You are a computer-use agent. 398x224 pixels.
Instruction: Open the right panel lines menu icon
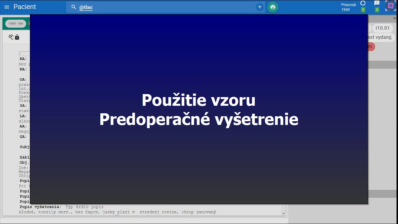click(x=395, y=18)
